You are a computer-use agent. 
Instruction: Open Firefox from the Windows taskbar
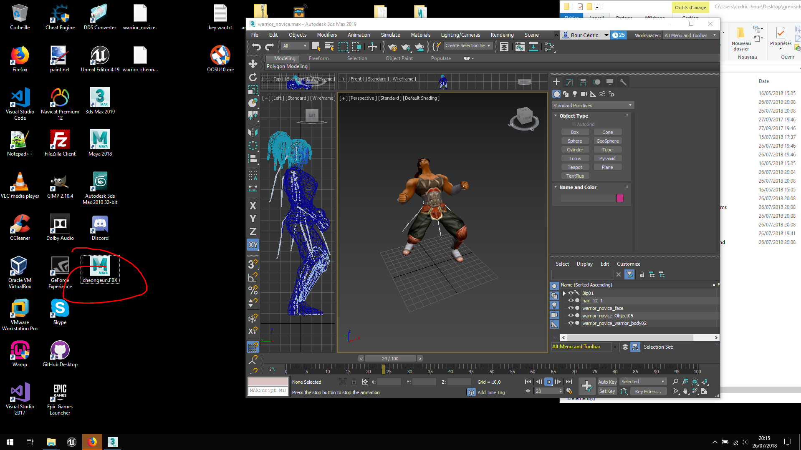(x=92, y=442)
